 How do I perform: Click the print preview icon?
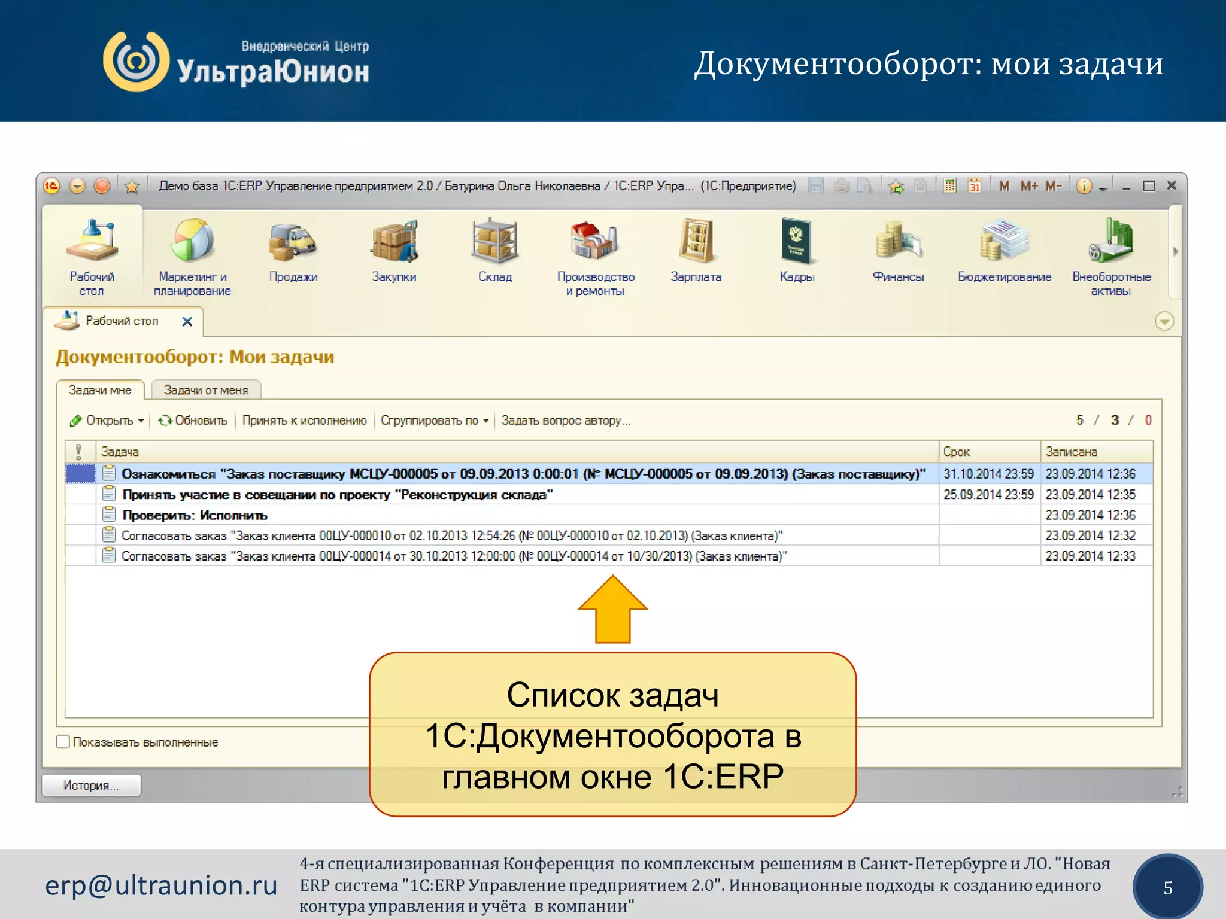865,186
